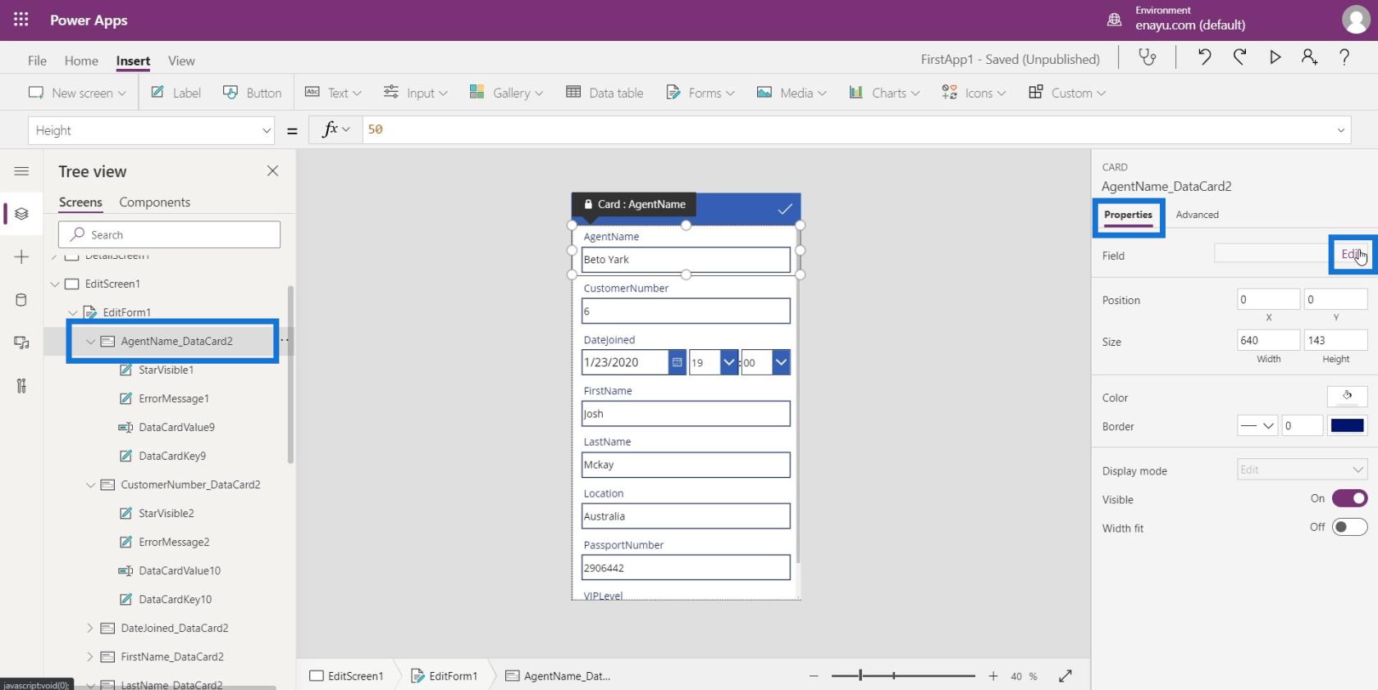Switch to the Components tab

pyautogui.click(x=154, y=202)
